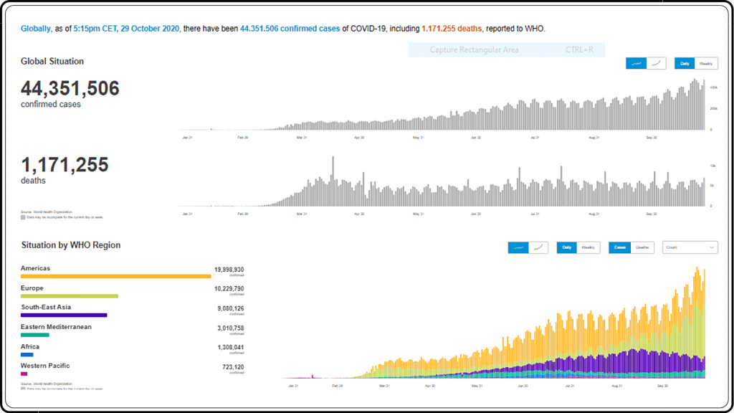Select Daily in the Global Situation toggle
Image resolution: width=734 pixels, height=413 pixels.
685,63
